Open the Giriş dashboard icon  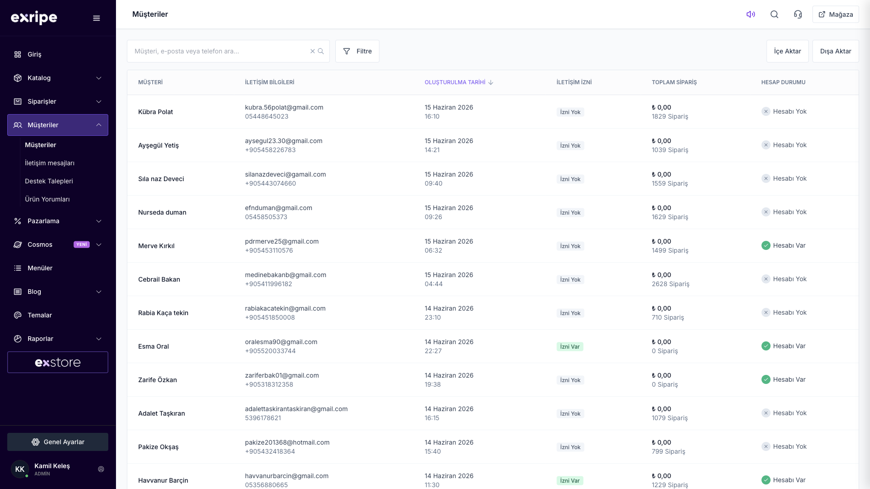(x=18, y=54)
